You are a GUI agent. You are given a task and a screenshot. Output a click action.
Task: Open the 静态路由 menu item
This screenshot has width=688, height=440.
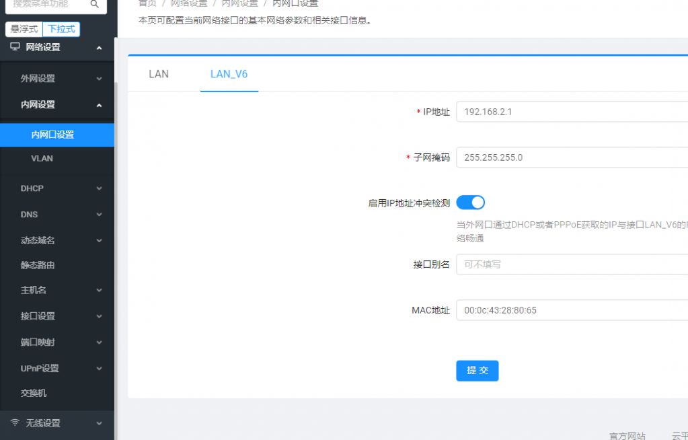click(38, 265)
